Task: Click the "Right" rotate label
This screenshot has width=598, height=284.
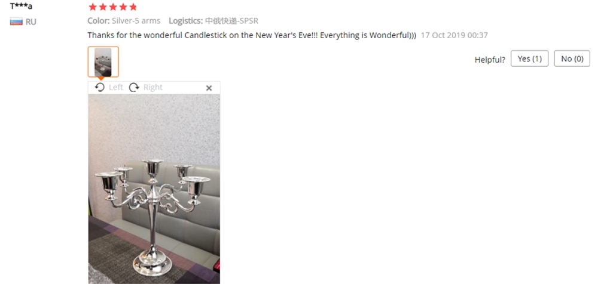Action: tap(153, 88)
